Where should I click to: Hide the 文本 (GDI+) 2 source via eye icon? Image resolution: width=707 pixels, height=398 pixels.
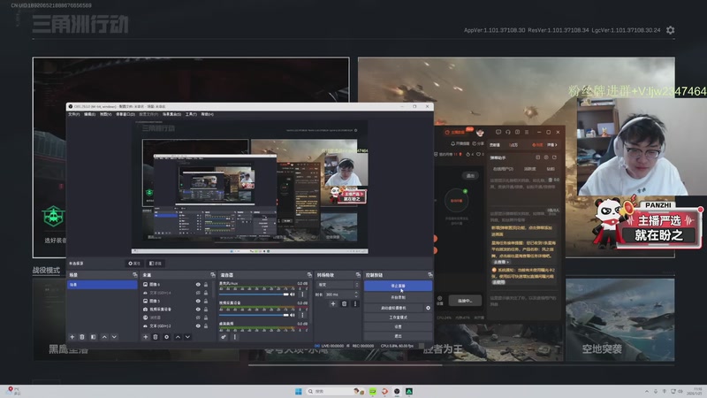coord(198,325)
